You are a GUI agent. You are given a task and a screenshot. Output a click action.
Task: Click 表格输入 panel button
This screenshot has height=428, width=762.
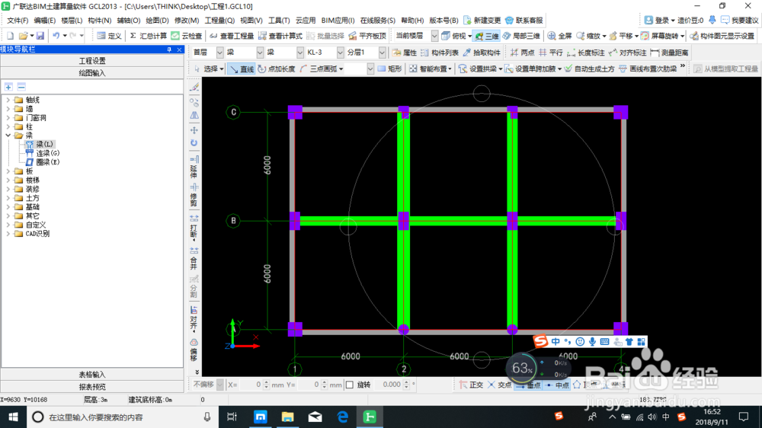tap(92, 375)
